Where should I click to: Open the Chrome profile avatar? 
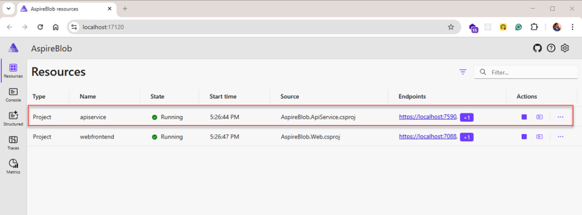[x=557, y=27]
